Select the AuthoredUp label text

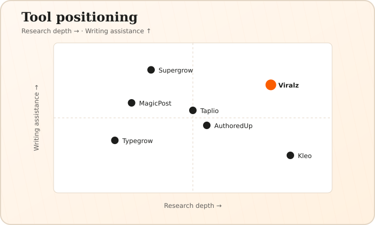(x=233, y=126)
